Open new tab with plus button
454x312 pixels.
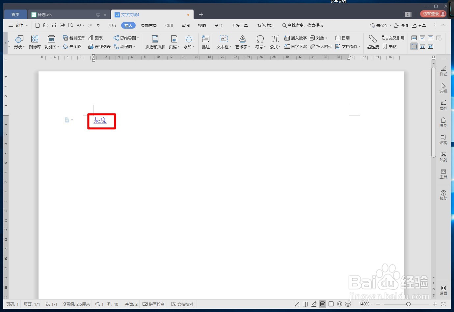coord(201,14)
